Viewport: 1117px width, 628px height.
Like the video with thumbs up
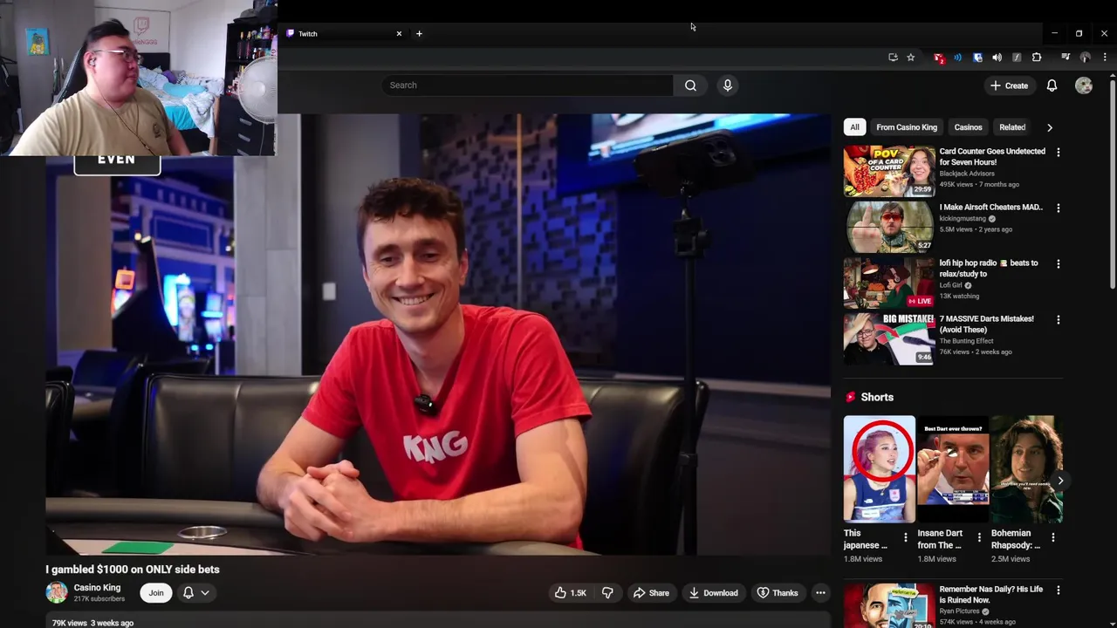point(570,593)
